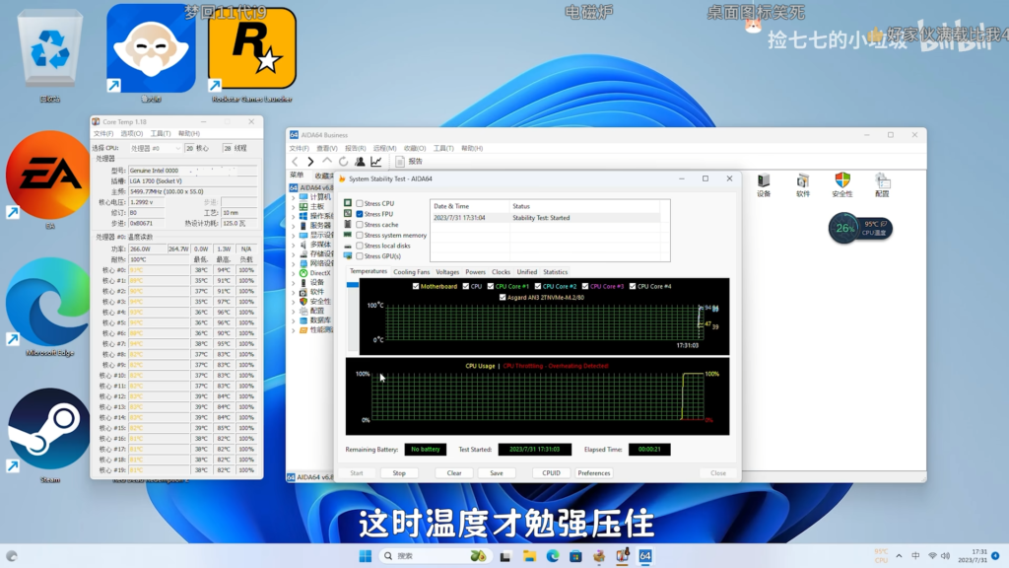Open the EA app desktop shortcut
The width and height of the screenshot is (1009, 568).
point(49,176)
